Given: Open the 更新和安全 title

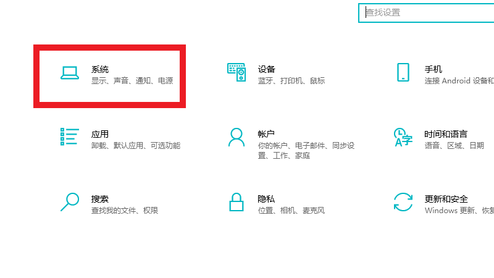Looking at the screenshot, I should (x=446, y=199).
